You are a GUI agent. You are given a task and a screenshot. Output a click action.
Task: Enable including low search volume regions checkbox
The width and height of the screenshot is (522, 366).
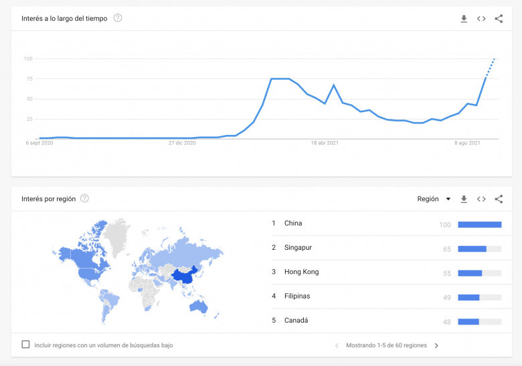pyautogui.click(x=25, y=345)
